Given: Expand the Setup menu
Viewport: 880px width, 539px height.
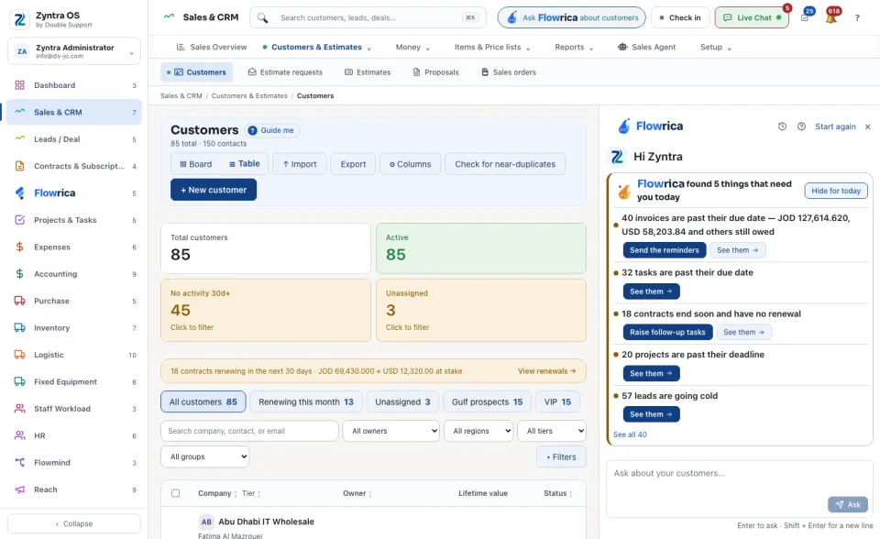Looking at the screenshot, I should pos(716,47).
